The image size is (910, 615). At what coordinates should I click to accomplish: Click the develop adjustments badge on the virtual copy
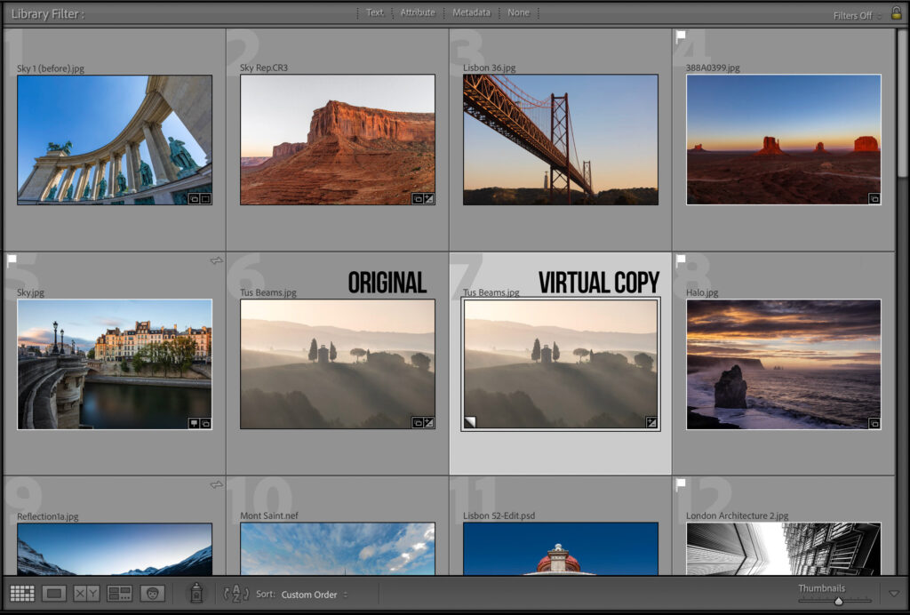pos(651,422)
